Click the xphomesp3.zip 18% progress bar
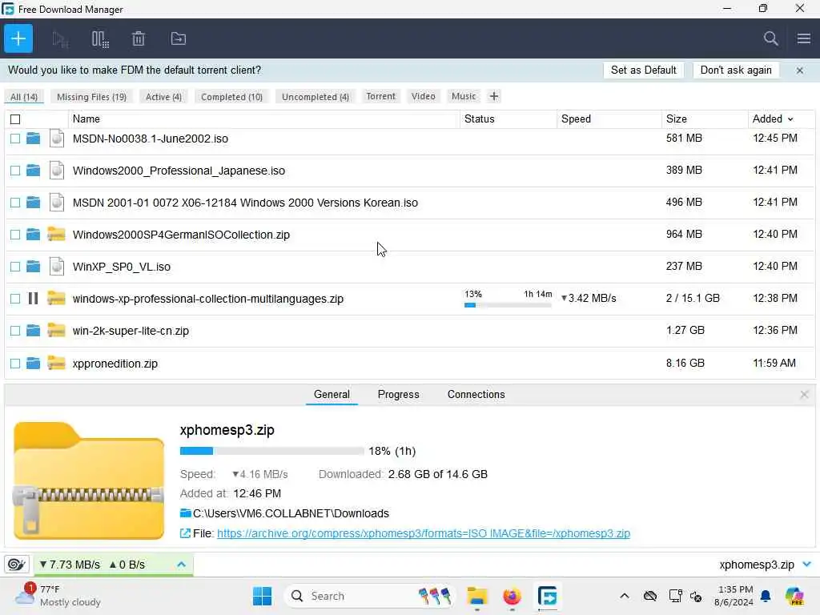Screen dimensions: 820x615 click(271, 451)
